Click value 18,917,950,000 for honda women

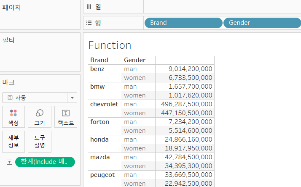[188, 148]
